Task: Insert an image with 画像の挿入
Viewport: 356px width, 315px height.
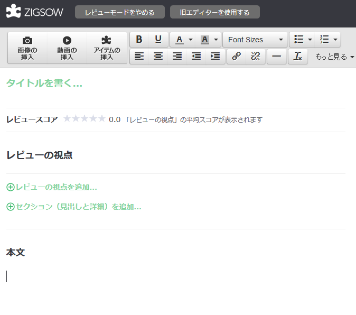Action: click(x=27, y=48)
